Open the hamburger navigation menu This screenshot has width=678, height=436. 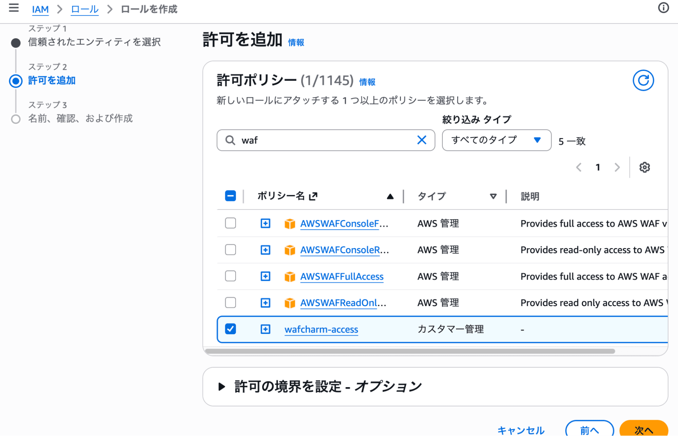point(14,8)
